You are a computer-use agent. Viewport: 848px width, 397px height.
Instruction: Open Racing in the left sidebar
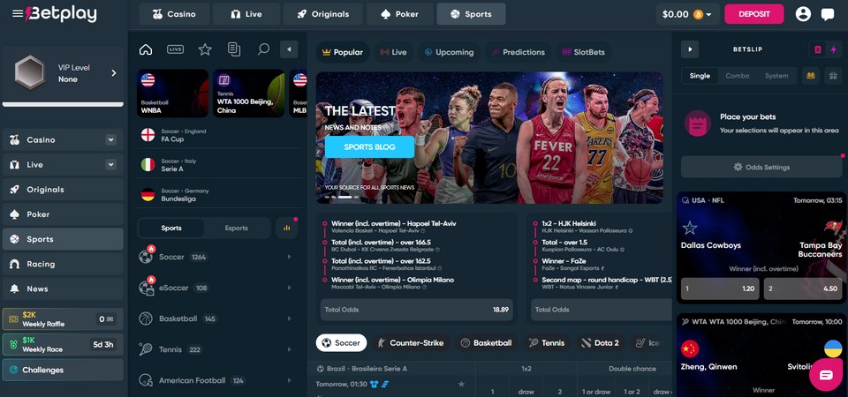click(x=63, y=264)
